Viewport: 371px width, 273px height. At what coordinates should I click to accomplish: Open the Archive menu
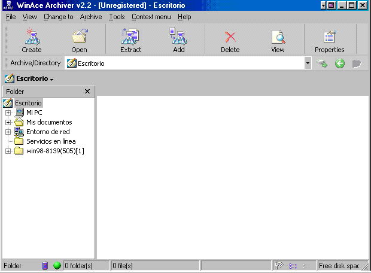tap(91, 17)
